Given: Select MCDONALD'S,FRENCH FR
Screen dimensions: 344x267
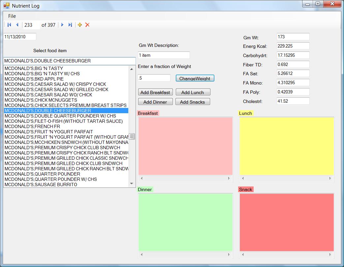Looking at the screenshot, I should coord(66,126).
